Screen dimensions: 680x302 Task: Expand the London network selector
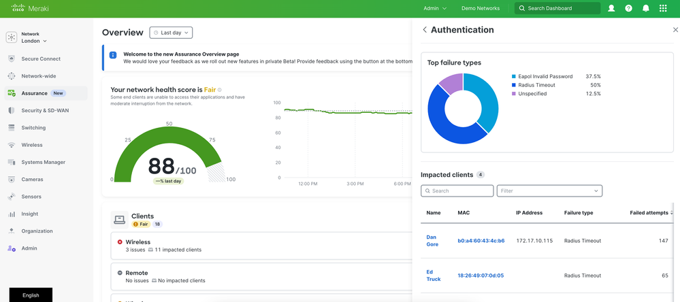(x=34, y=41)
